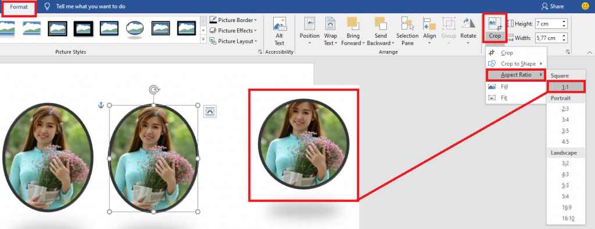595x229 pixels.
Task: Open the Position dropdown
Action: coord(310,31)
